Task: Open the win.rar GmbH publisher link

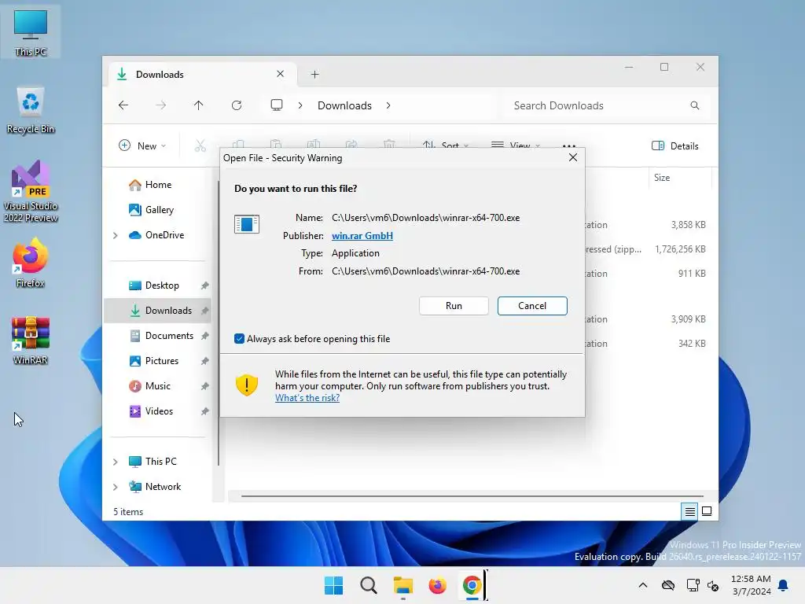Action: coord(362,236)
